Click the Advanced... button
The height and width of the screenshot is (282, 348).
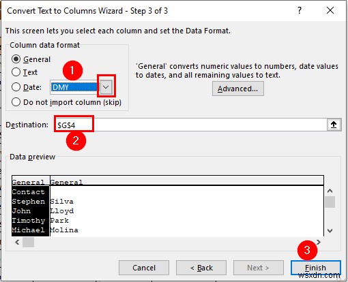[238, 89]
